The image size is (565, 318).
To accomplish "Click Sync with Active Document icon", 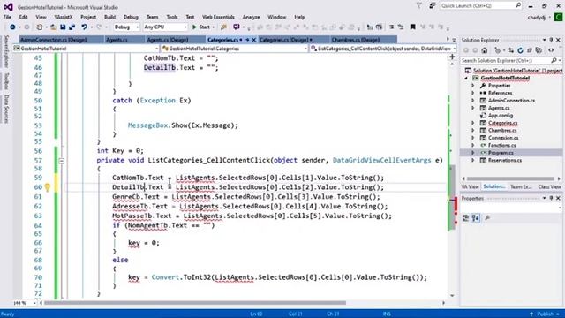I will [x=511, y=50].
